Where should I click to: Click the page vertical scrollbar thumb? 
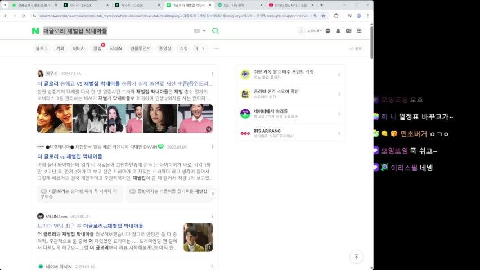[371, 42]
